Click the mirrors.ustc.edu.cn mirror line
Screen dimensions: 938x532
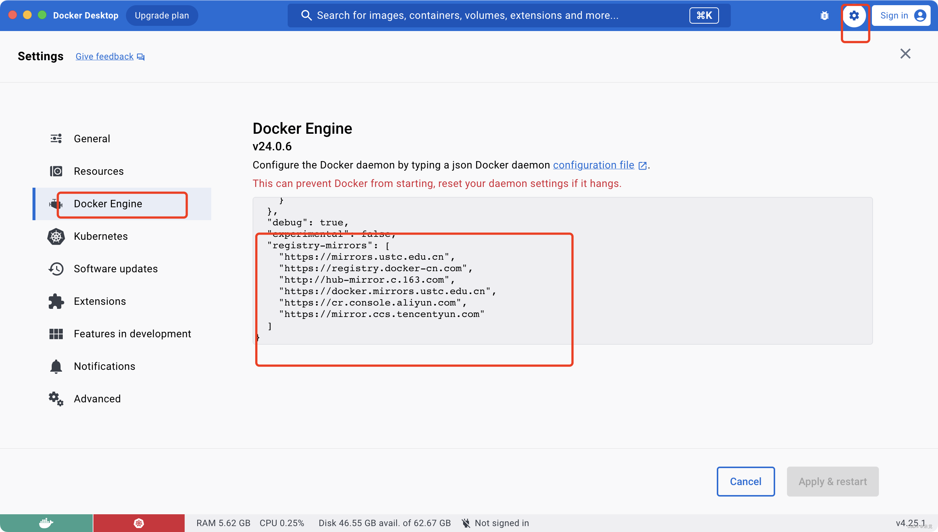pos(367,257)
